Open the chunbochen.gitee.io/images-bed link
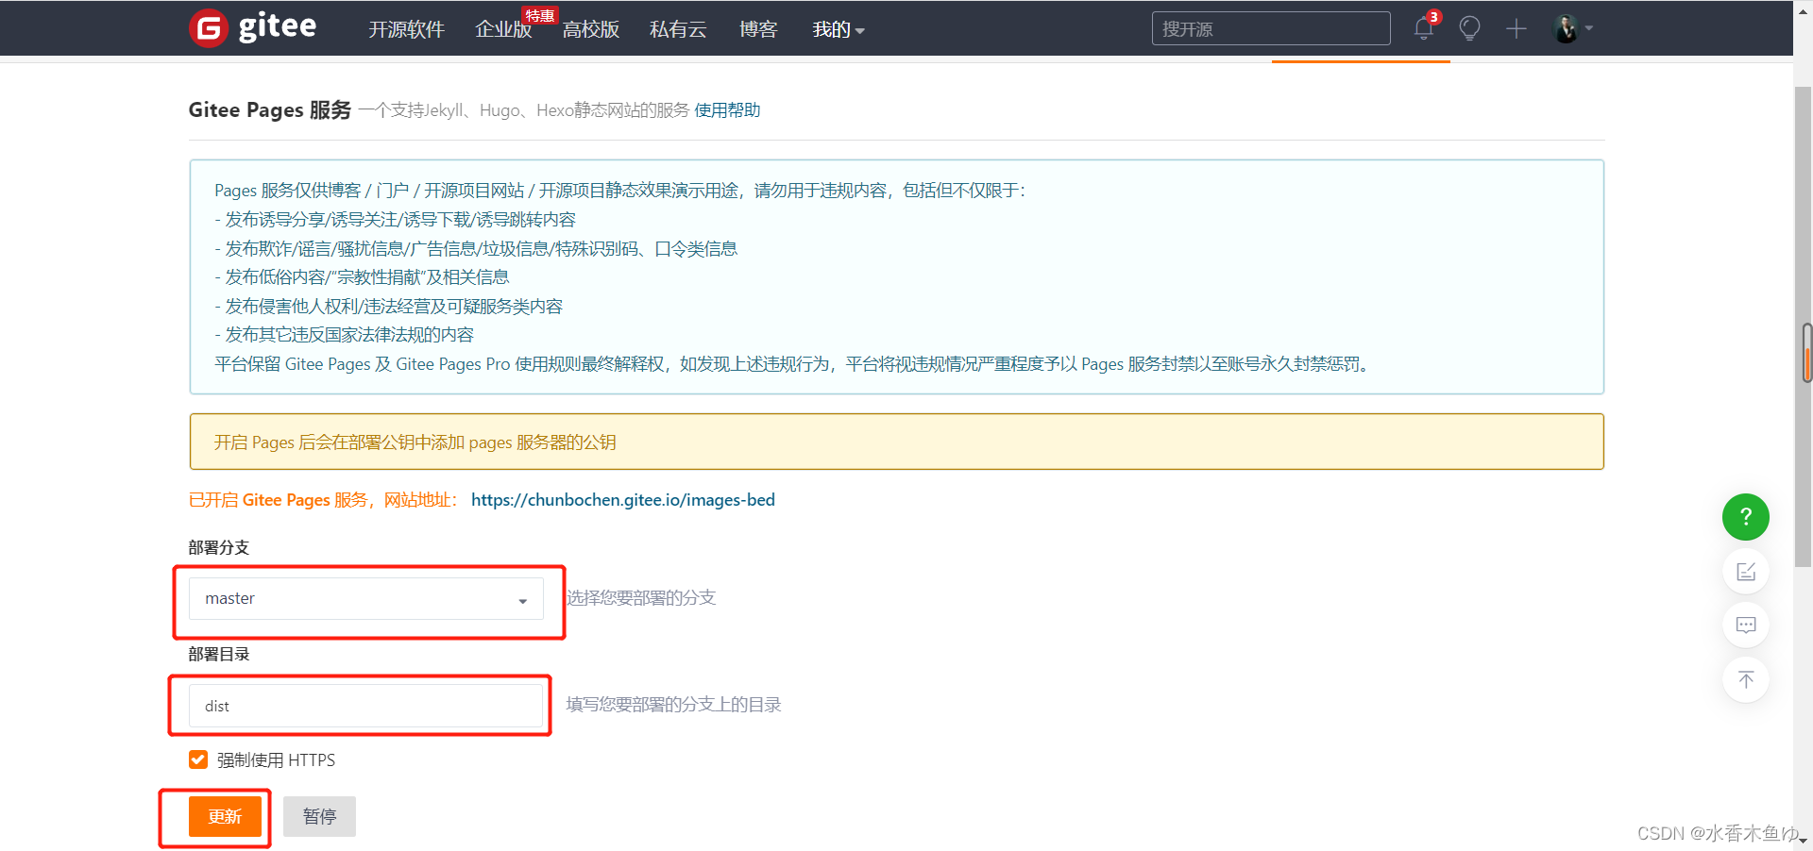This screenshot has width=1813, height=851. tap(623, 500)
